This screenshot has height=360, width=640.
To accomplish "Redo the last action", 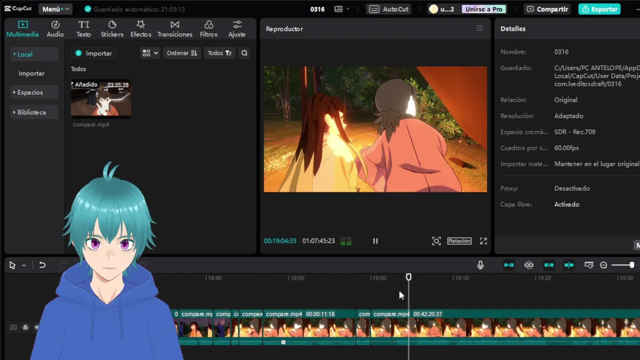I will tap(62, 265).
